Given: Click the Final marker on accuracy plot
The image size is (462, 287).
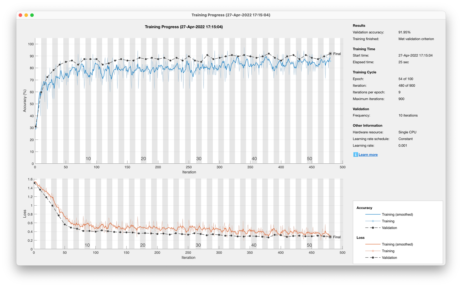Looking at the screenshot, I should pos(330,54).
